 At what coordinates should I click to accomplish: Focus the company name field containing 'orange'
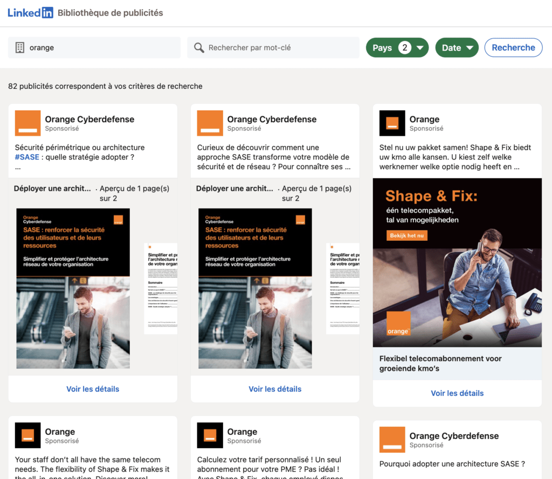tap(94, 47)
